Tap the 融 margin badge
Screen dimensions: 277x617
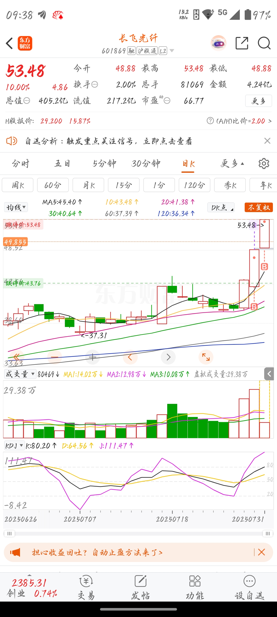click(x=131, y=51)
